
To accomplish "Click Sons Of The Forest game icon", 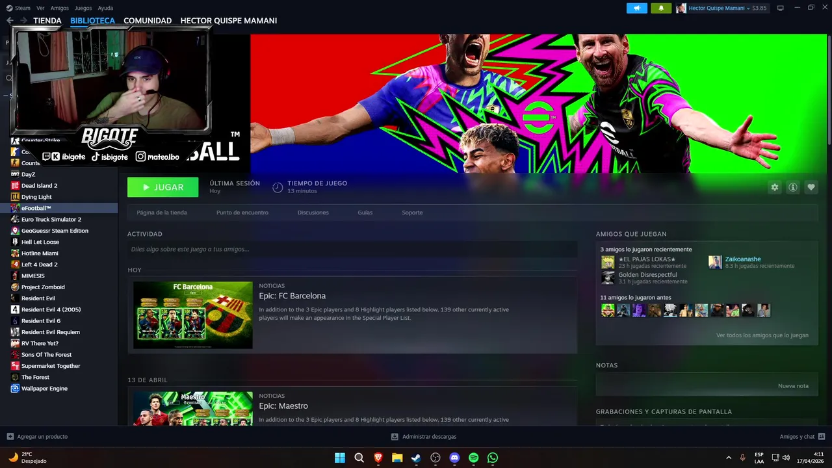I will coord(15,355).
